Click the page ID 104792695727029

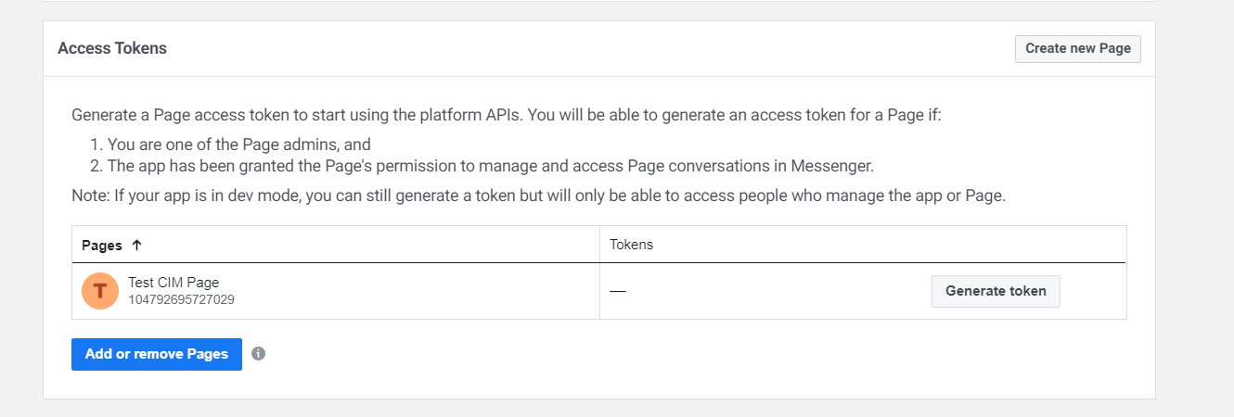point(181,299)
